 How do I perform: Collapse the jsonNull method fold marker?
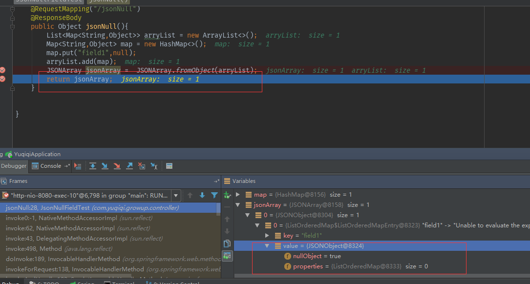13,27
